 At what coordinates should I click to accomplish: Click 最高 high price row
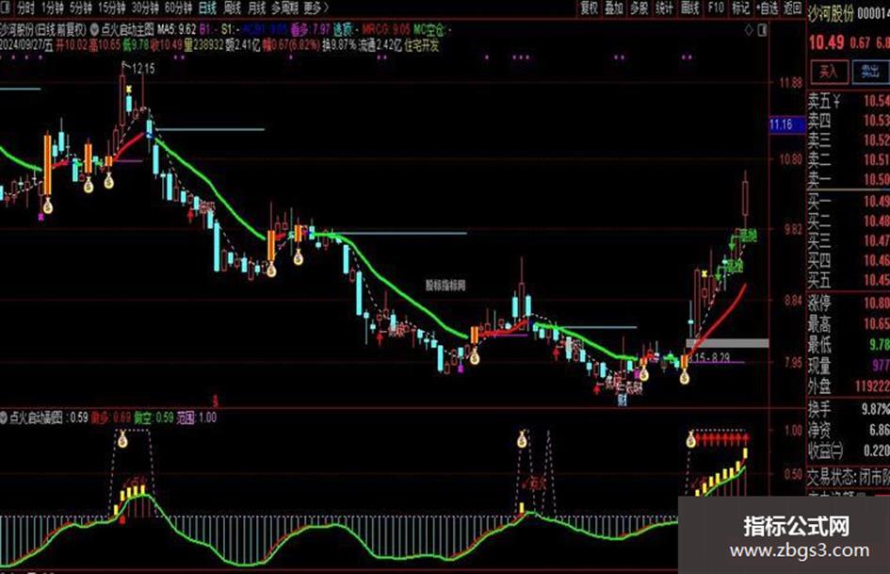[849, 324]
